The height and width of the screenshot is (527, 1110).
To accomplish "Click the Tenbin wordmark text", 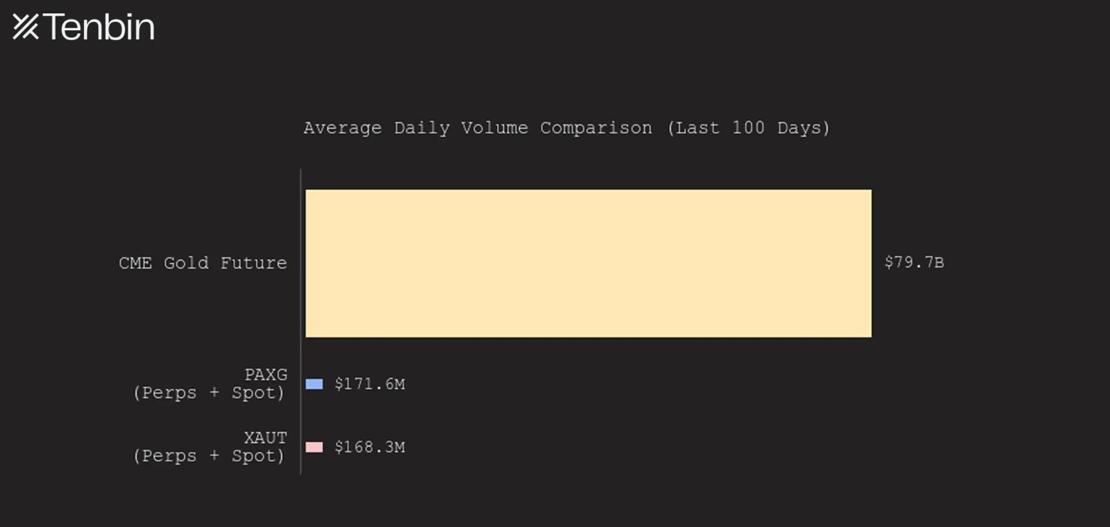I will click(99, 27).
